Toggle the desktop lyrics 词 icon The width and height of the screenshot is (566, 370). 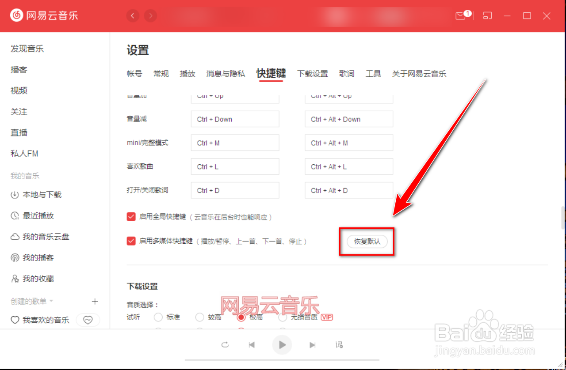pyautogui.click(x=339, y=345)
